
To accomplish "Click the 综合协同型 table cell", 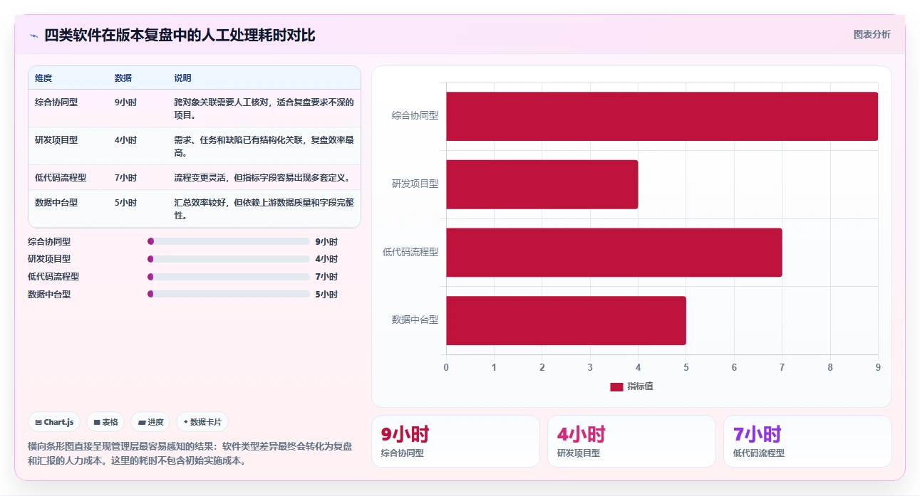I will click(x=56, y=102).
